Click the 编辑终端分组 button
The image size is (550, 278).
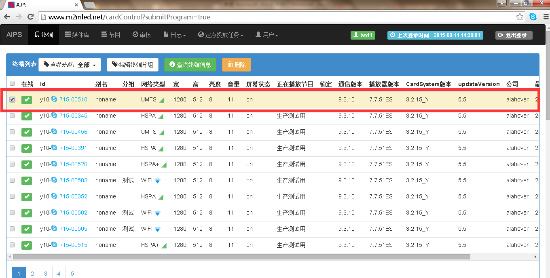tap(132, 65)
